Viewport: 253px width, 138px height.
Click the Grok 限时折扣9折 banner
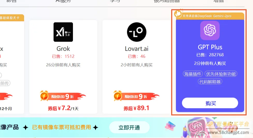coord(63,96)
